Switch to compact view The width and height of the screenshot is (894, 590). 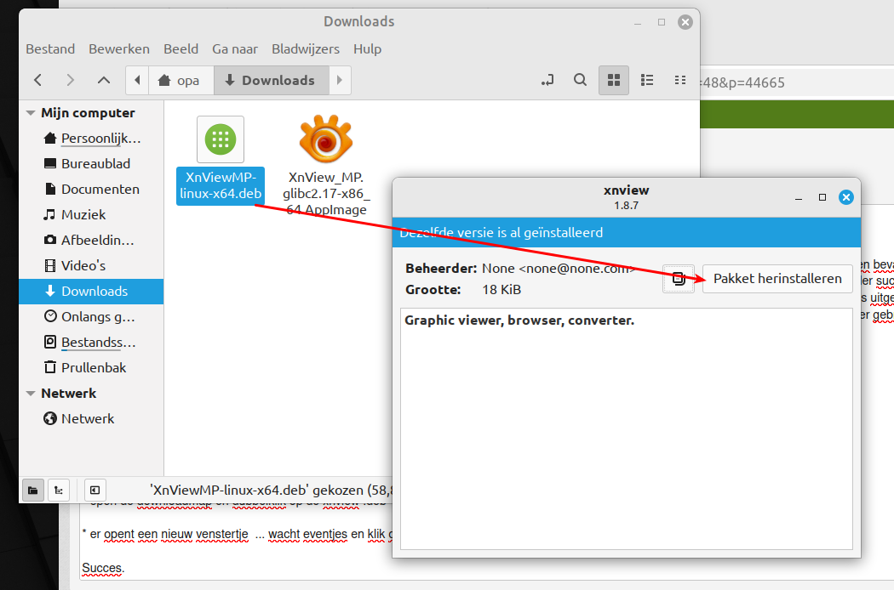click(x=680, y=80)
